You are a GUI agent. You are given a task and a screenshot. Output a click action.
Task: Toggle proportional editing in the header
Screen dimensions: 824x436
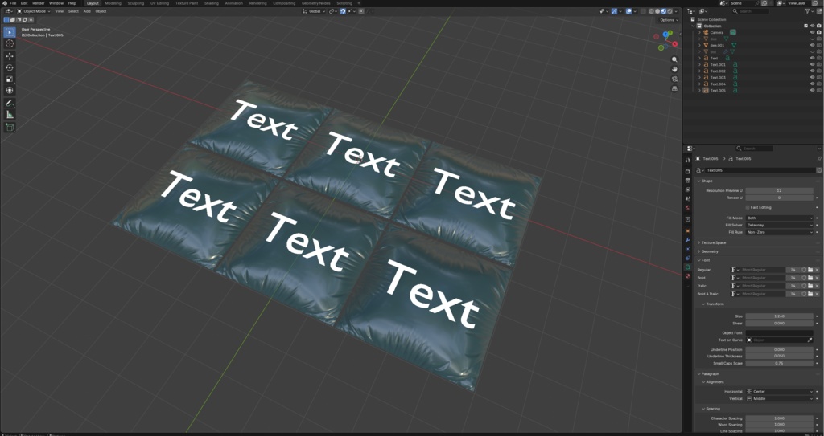361,11
